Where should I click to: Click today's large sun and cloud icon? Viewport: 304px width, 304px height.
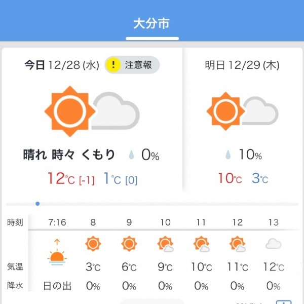point(92,111)
